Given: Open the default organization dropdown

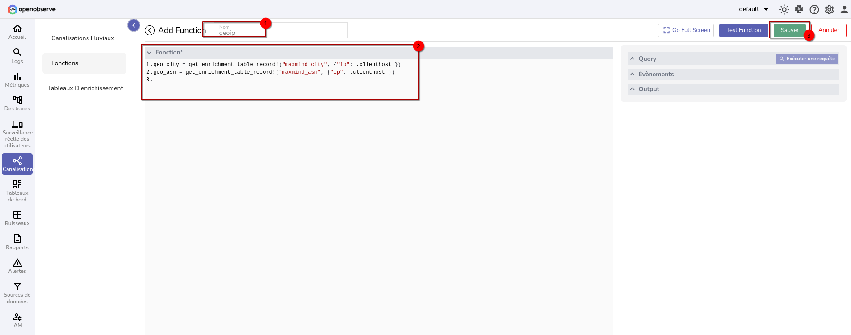Looking at the screenshot, I should click(753, 9).
